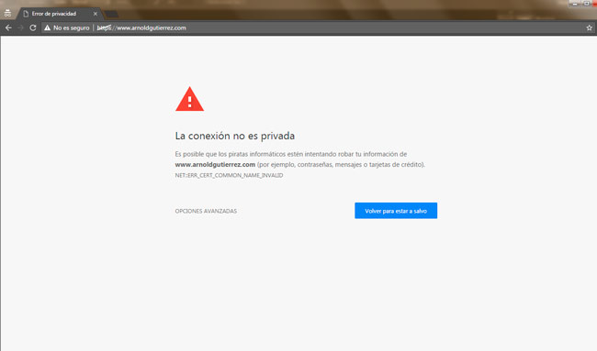The height and width of the screenshot is (351, 597).
Task: Open a new tab with the new-tab button
Action: click(111, 14)
